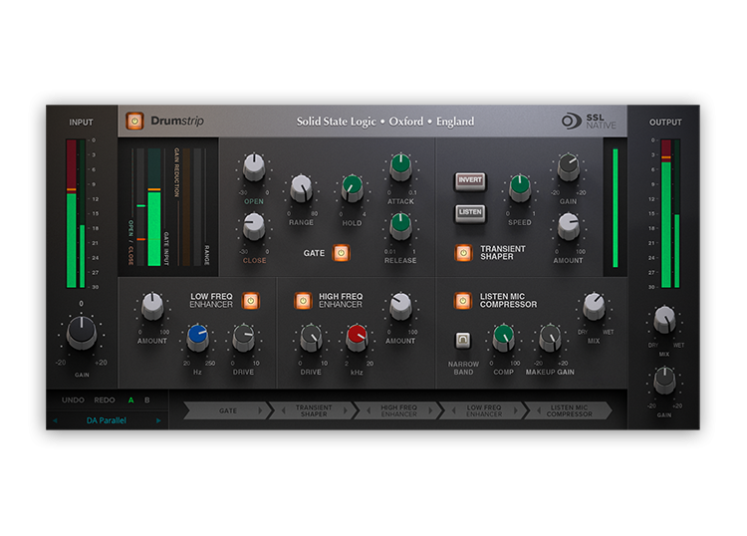Click the Low Freq Enhancer Amount knob
This screenshot has width=747, height=536.
pos(152,306)
